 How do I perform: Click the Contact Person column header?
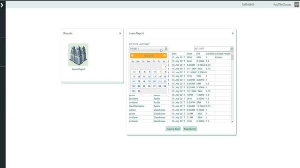(223, 54)
